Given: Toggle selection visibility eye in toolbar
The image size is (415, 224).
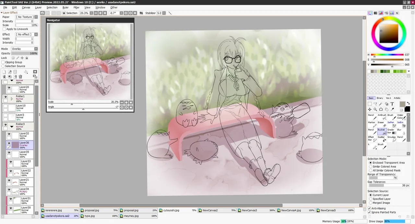Looking at the screenshot, I should (x=64, y=13).
